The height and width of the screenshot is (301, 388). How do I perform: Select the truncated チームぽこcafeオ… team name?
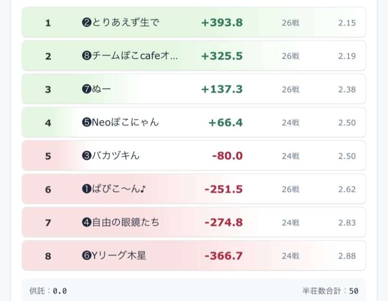(135, 56)
